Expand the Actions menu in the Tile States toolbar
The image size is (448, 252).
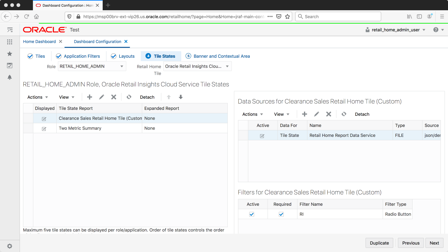(x=37, y=97)
